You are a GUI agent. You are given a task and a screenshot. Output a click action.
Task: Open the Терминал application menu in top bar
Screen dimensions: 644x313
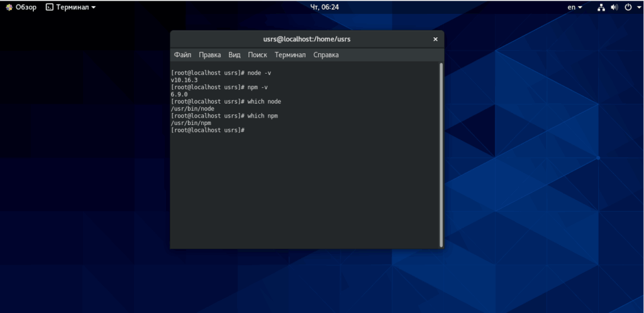70,7
